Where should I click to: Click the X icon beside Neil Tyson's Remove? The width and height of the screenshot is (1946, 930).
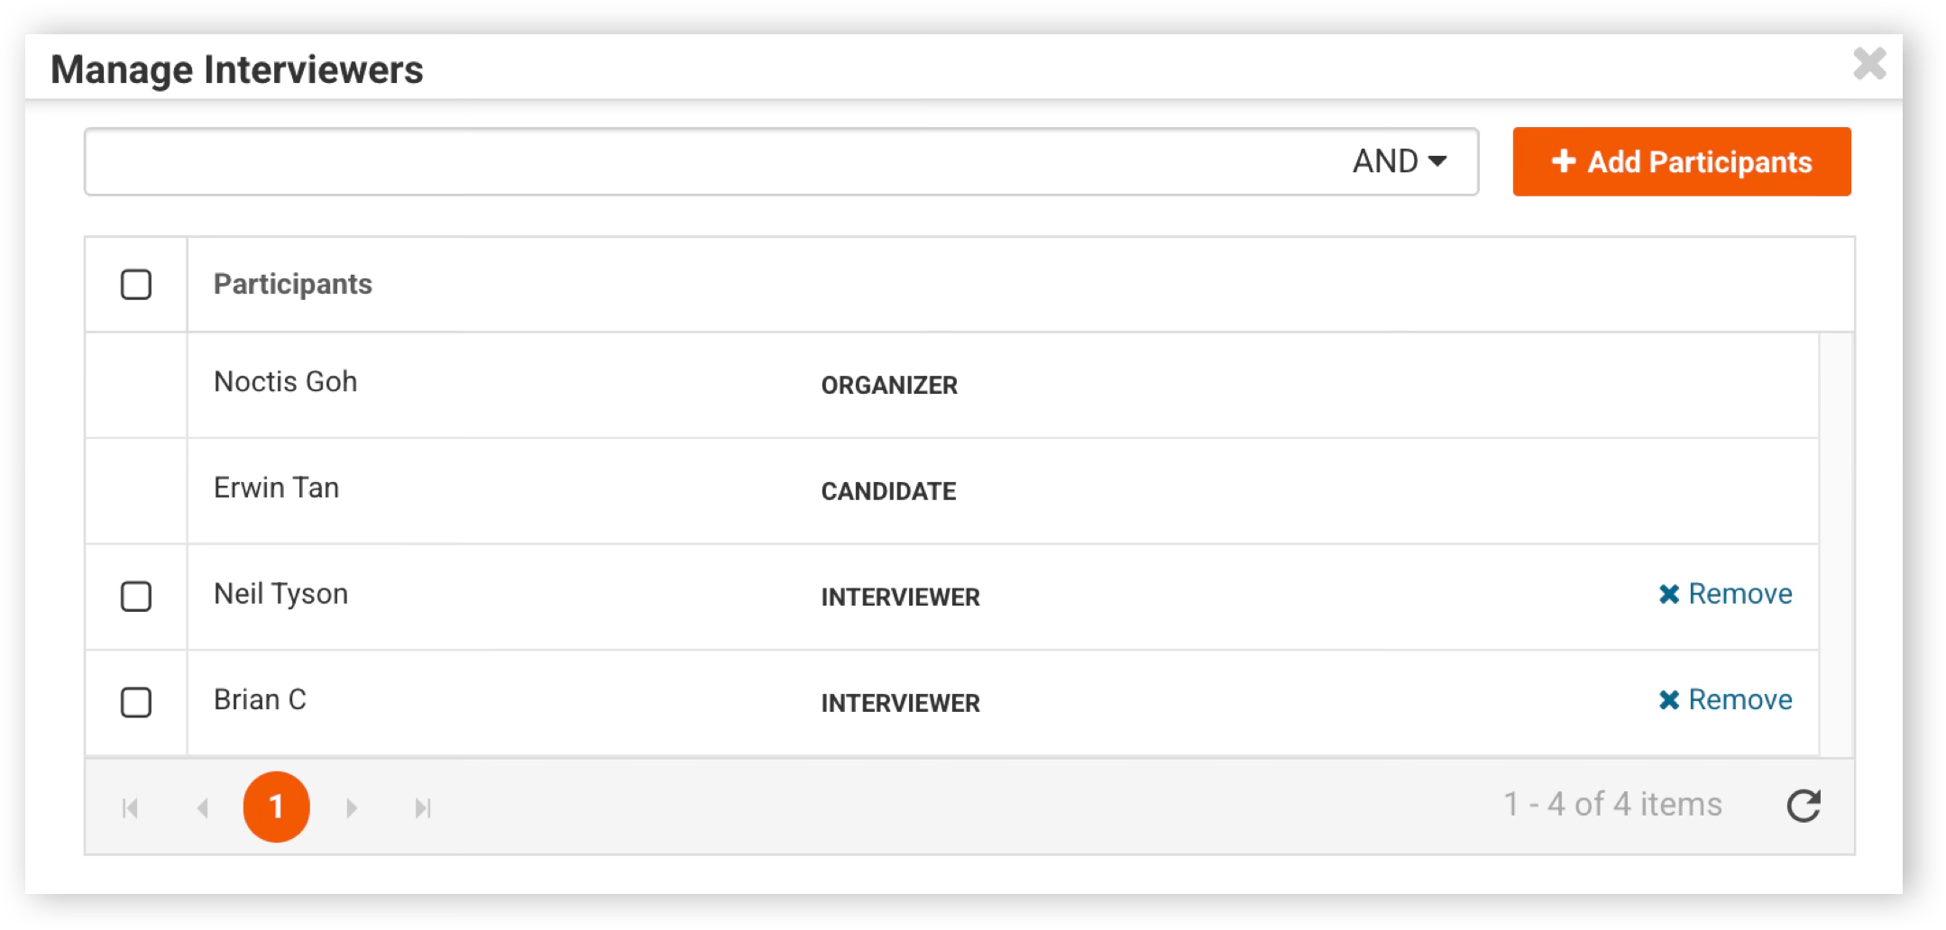pyautogui.click(x=1669, y=594)
